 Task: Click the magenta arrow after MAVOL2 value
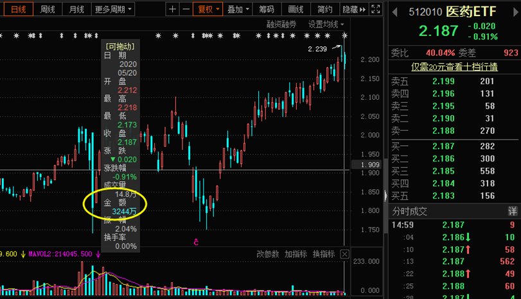(x=98, y=255)
